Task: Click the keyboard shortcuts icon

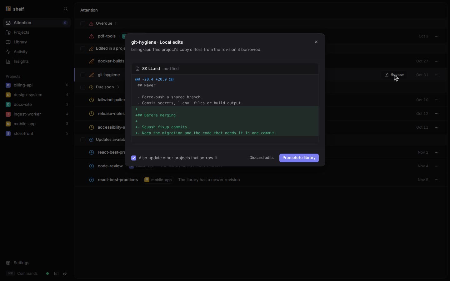Action: 56,274
